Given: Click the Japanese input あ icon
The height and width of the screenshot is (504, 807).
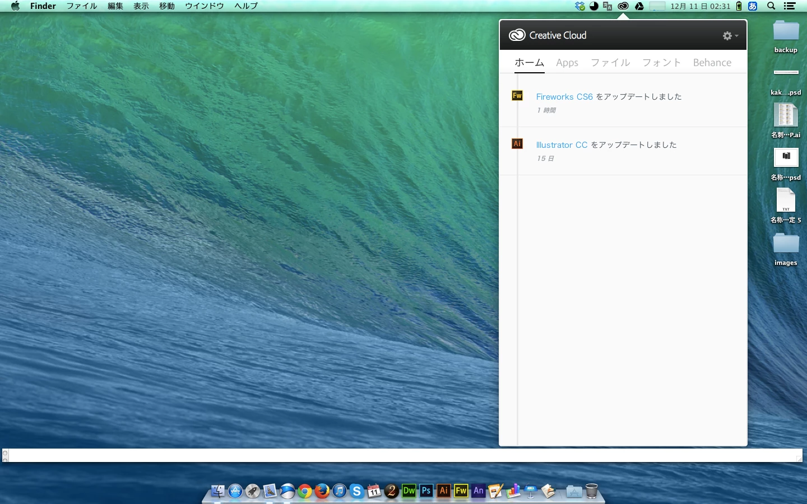Looking at the screenshot, I should pyautogui.click(x=753, y=6).
